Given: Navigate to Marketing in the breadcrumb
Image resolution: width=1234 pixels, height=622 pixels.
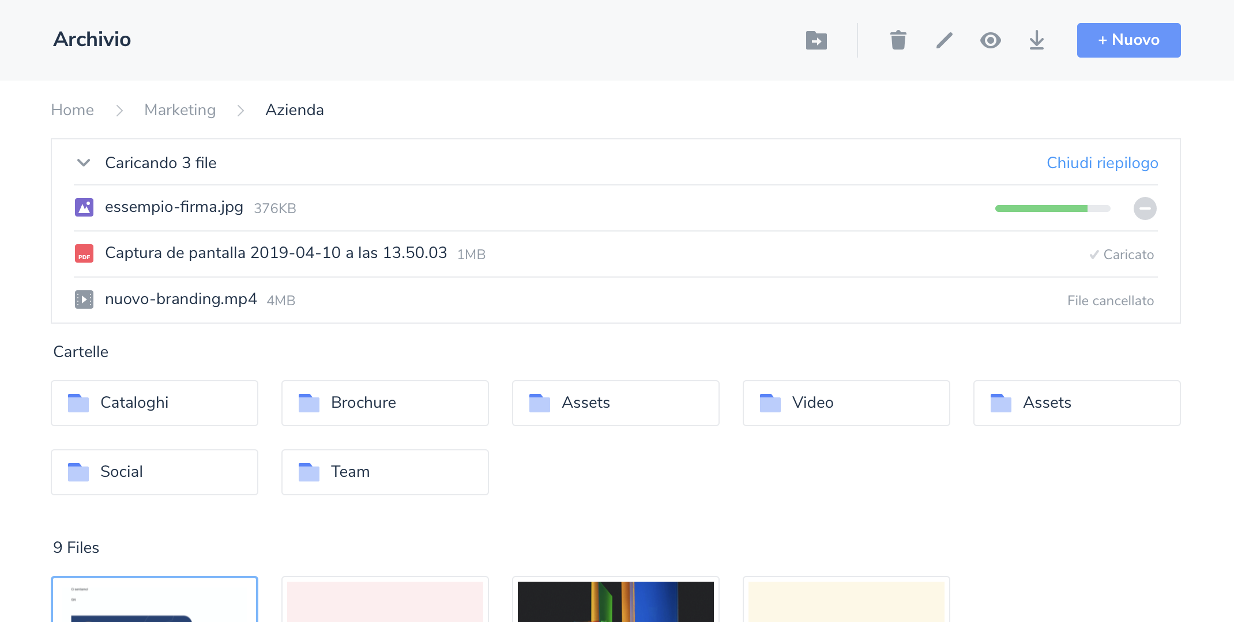Looking at the screenshot, I should [180, 110].
